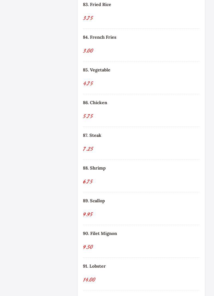Pick the "88. Shrimp" menu item
Screen dimensions: 214x296
click(94, 168)
